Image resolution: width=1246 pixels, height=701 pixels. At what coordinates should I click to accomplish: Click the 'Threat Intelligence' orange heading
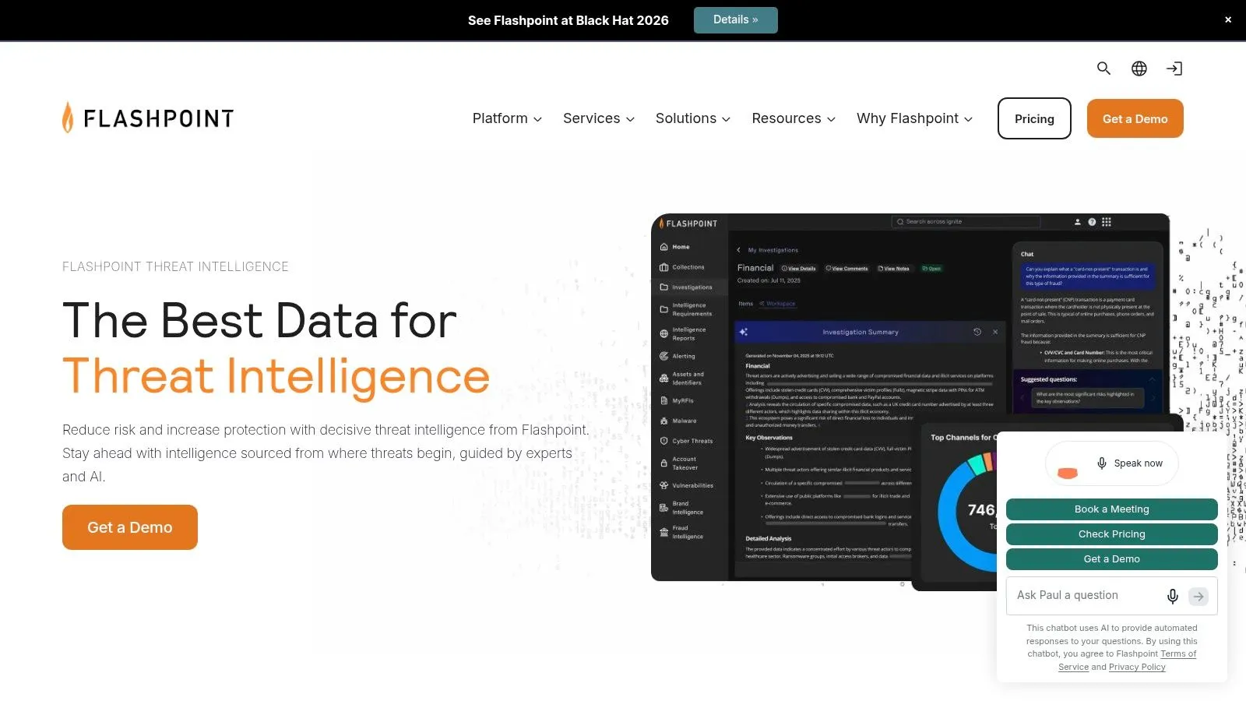pyautogui.click(x=276, y=376)
